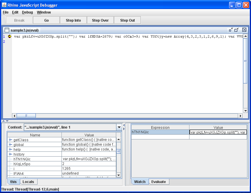Iconify the sample3.js(eval) internal frame
The width and height of the screenshot is (251, 193).
[230, 30]
